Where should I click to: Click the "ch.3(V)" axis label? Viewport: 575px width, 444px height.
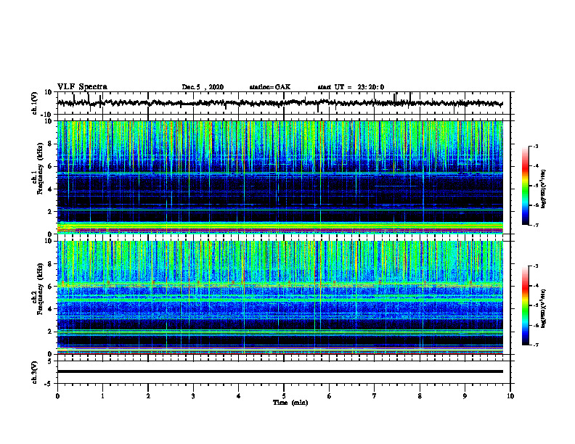(35, 372)
